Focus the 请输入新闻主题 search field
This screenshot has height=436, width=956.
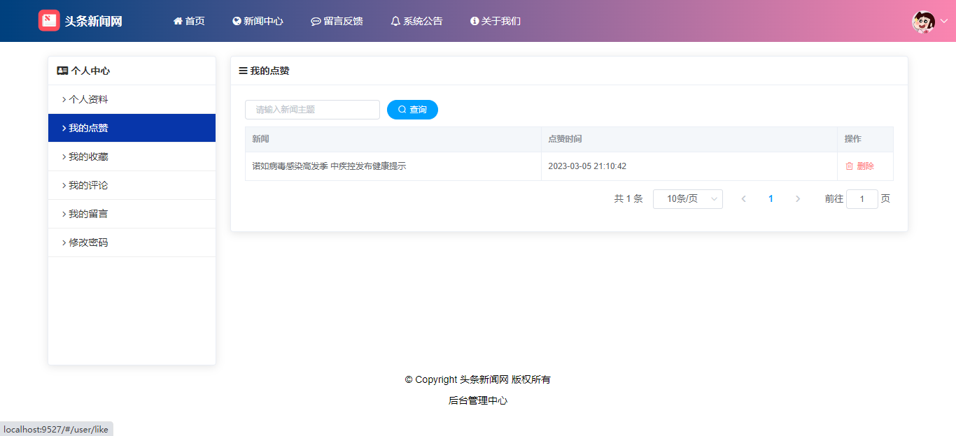pos(312,110)
